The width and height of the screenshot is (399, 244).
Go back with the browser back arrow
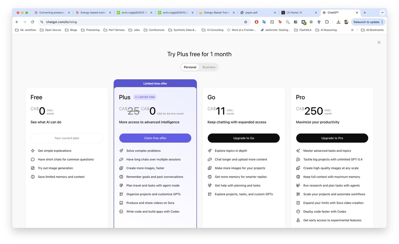tap(17, 22)
